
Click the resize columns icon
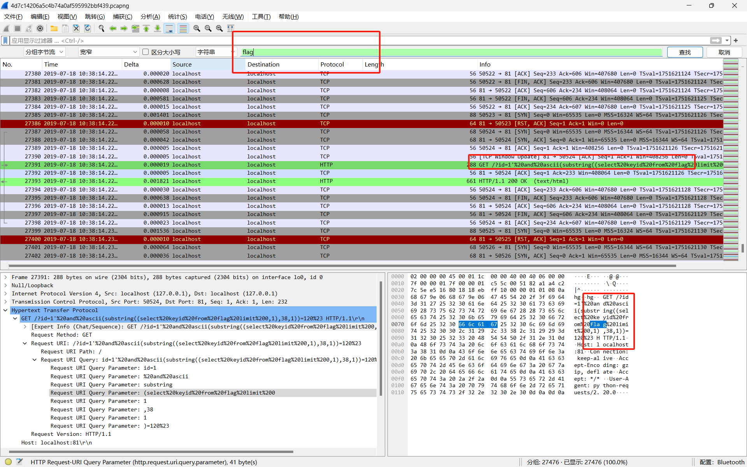pos(231,28)
